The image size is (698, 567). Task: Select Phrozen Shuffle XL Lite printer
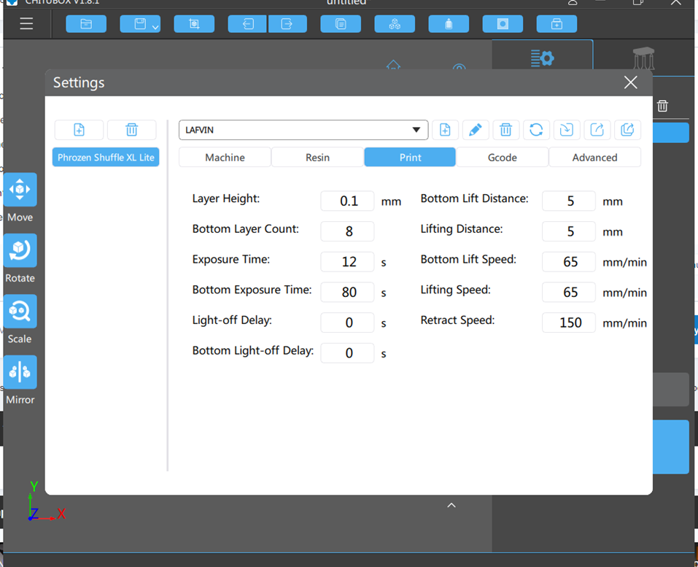106,157
